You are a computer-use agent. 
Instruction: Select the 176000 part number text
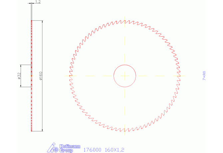[x=92, y=150]
